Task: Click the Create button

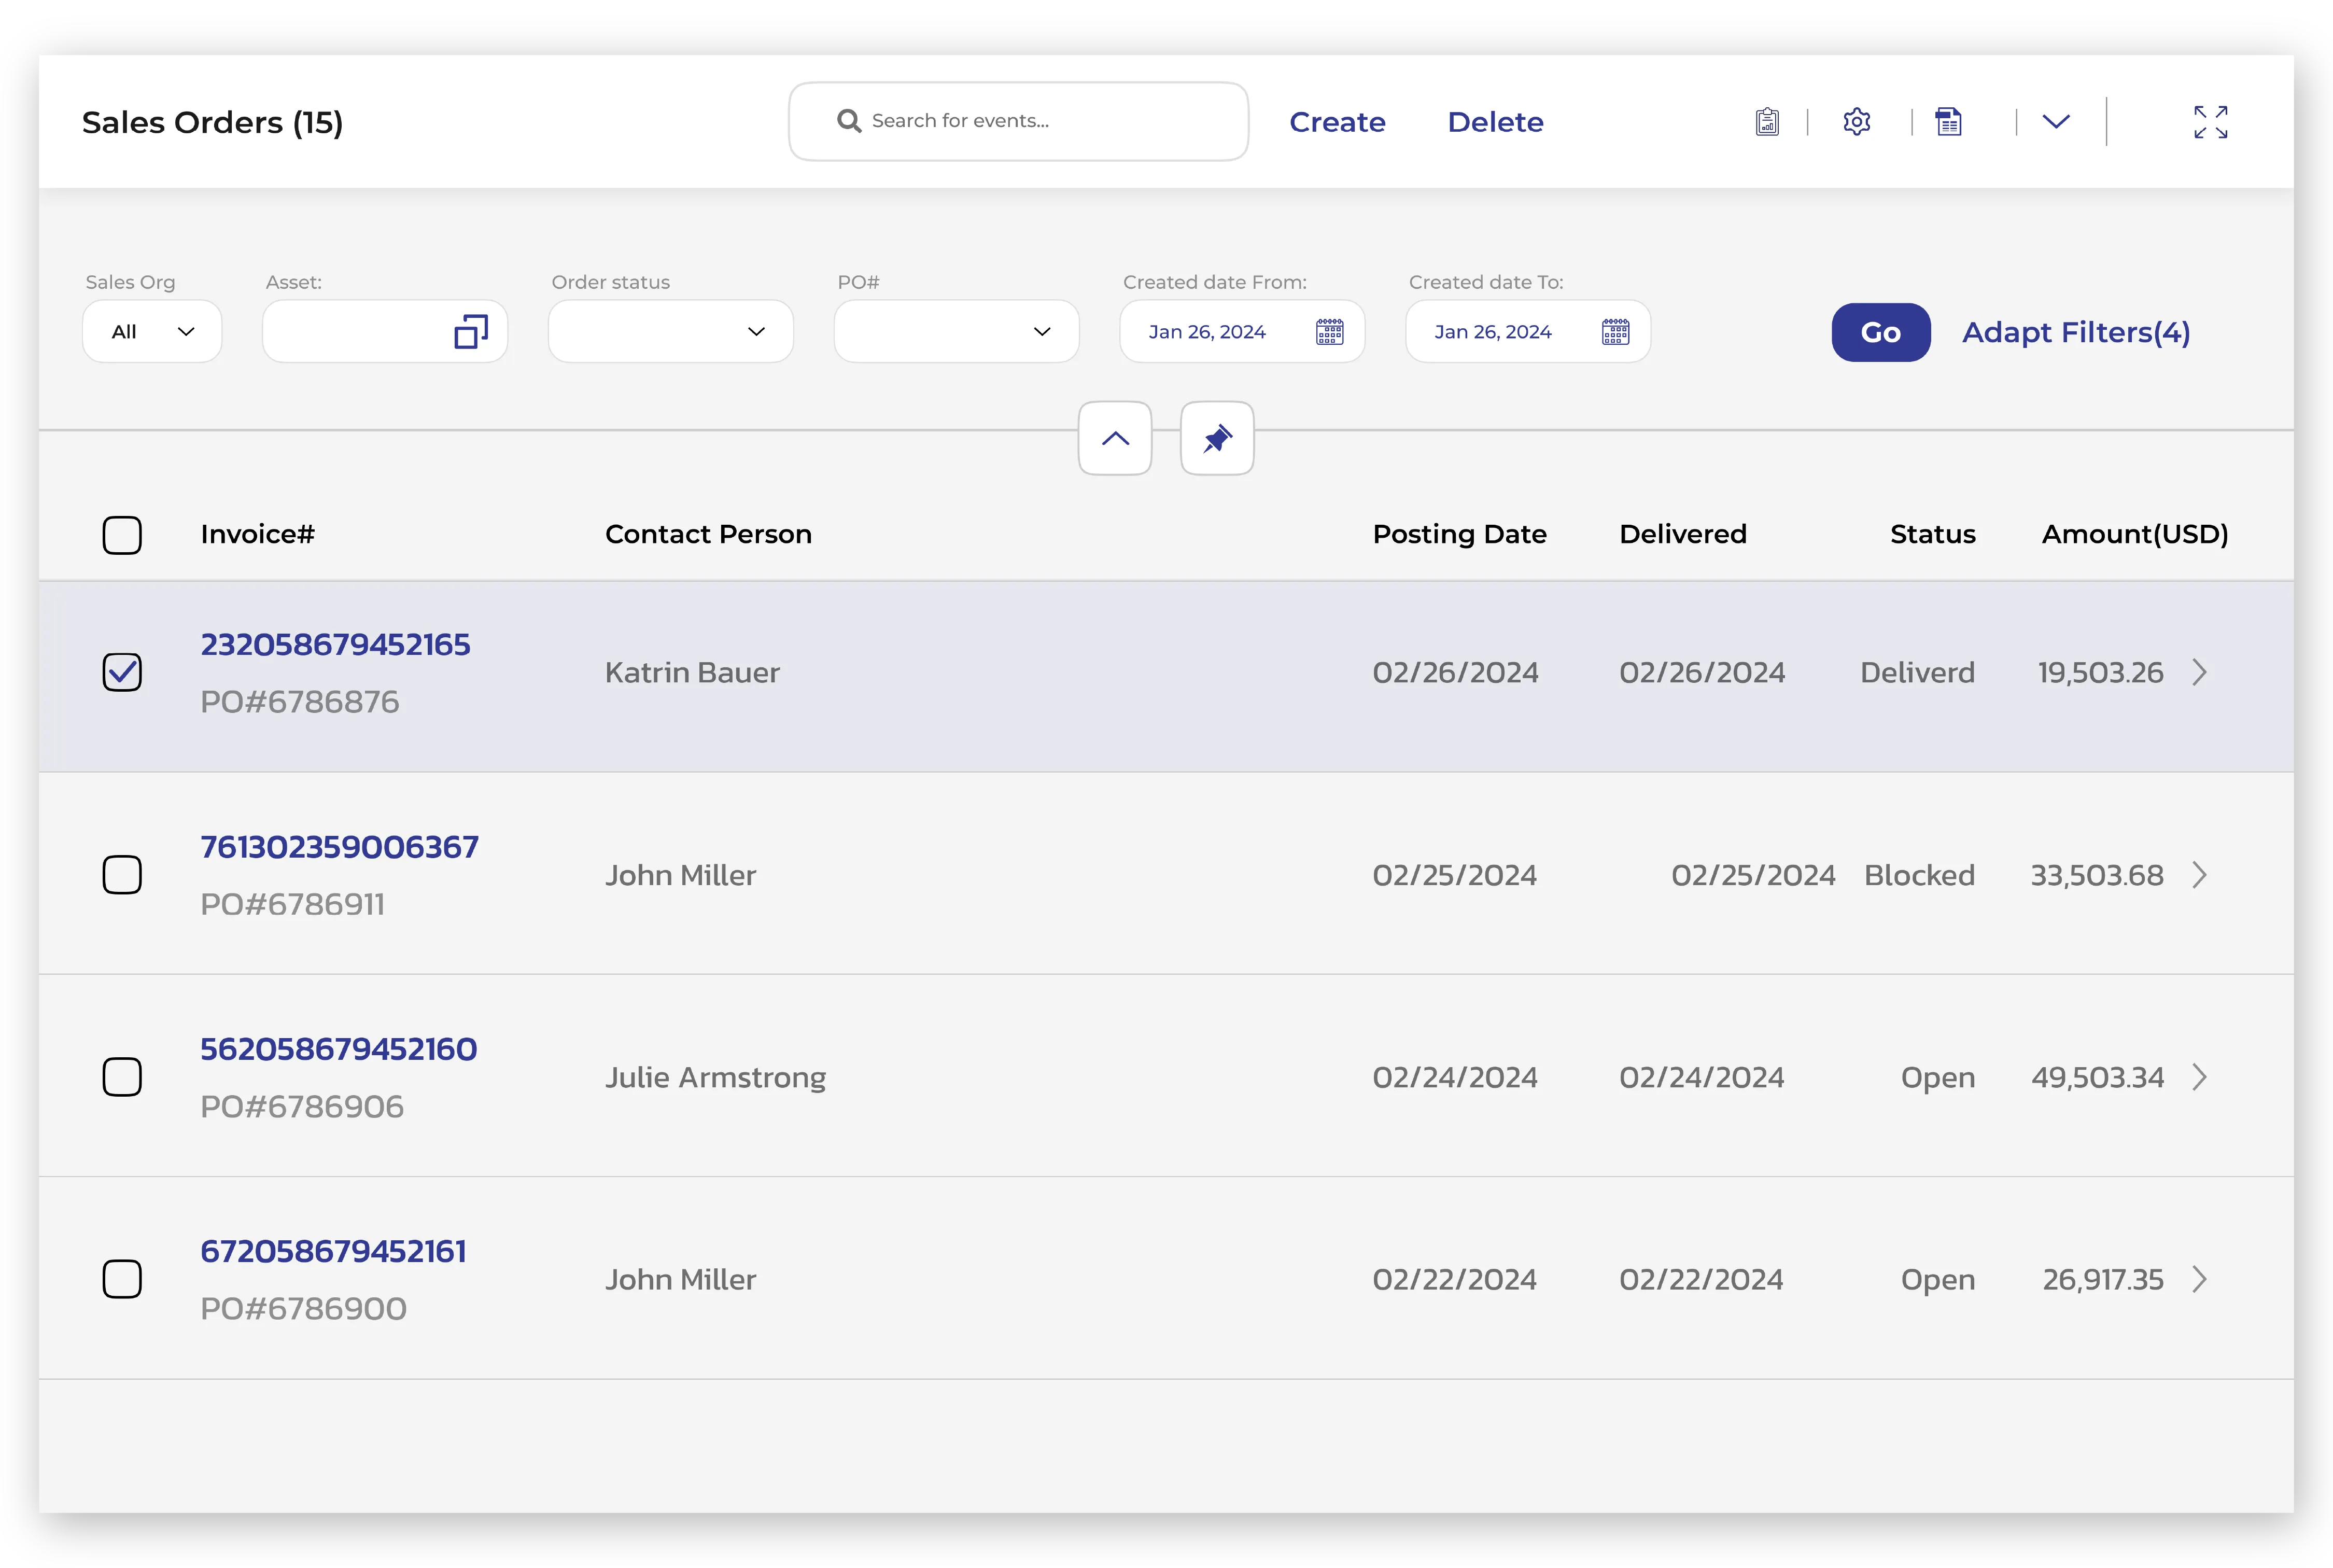Action: pos(1337,122)
